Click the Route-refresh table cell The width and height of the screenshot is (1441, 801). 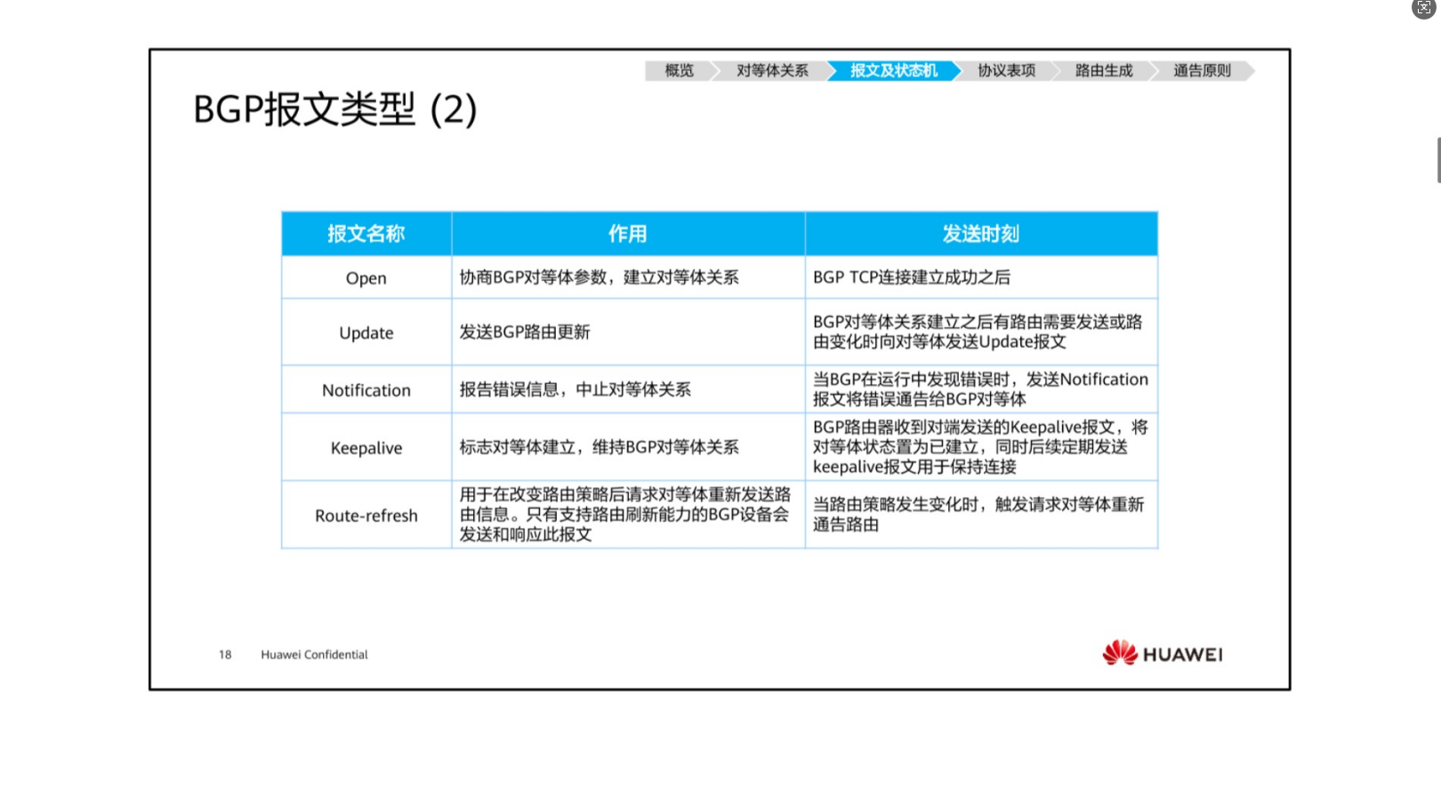pyautogui.click(x=366, y=515)
